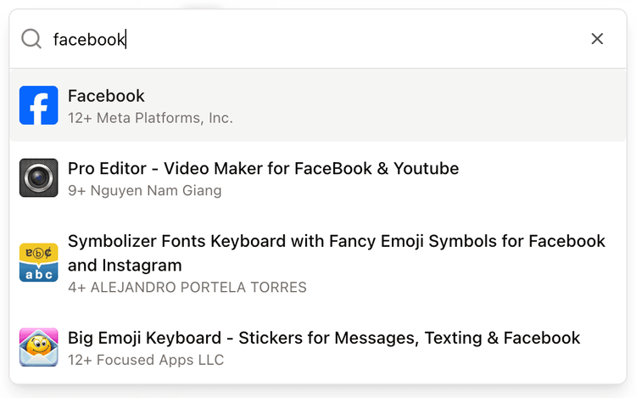Click the magnifying glass search icon
This screenshot has height=398, width=636.
(x=31, y=39)
